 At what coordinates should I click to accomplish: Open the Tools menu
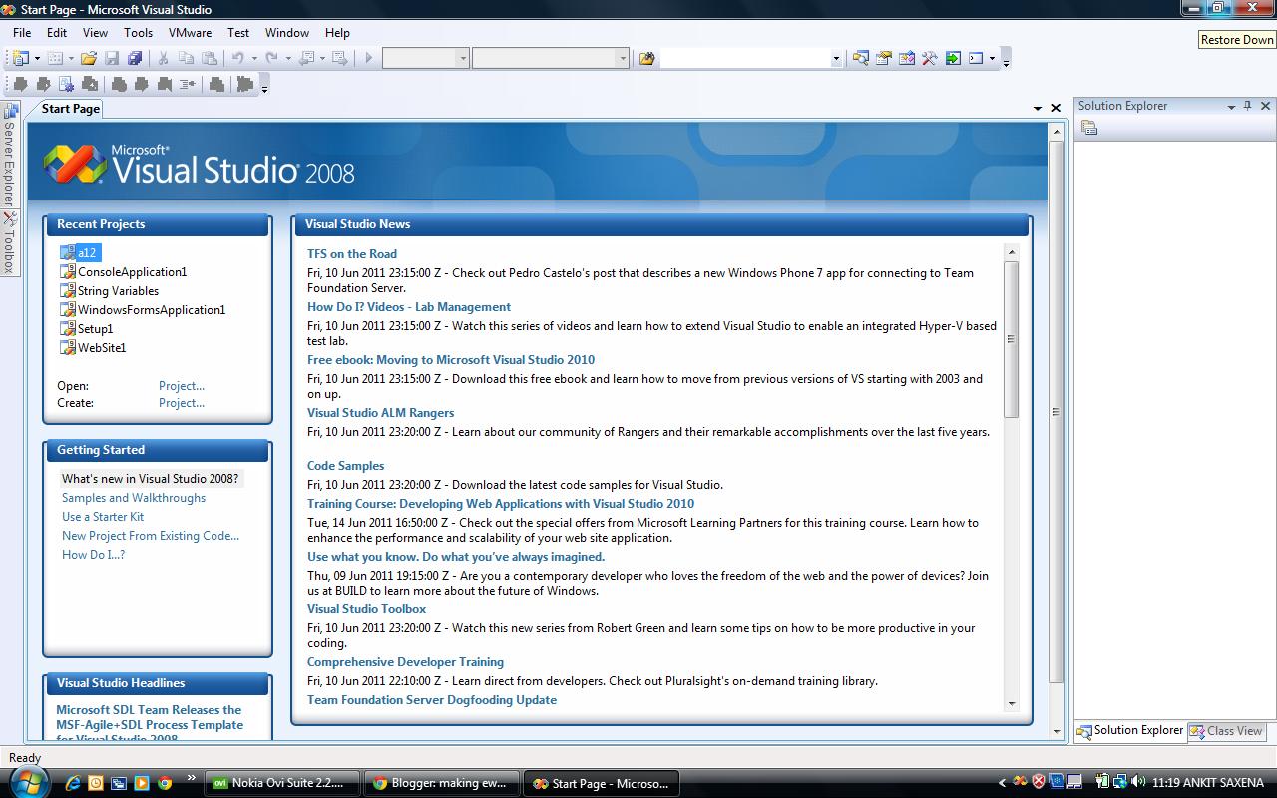tap(138, 33)
